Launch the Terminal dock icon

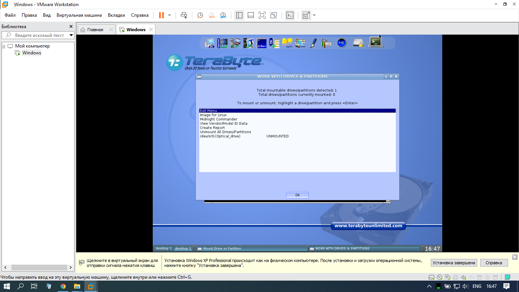point(375,43)
